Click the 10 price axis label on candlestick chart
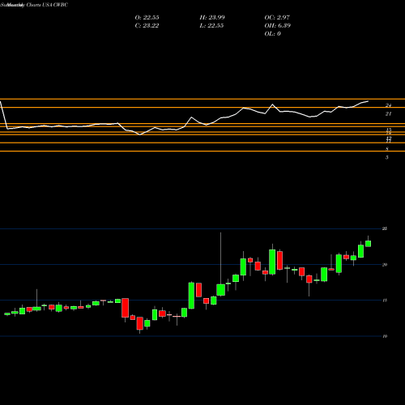 click(385, 336)
